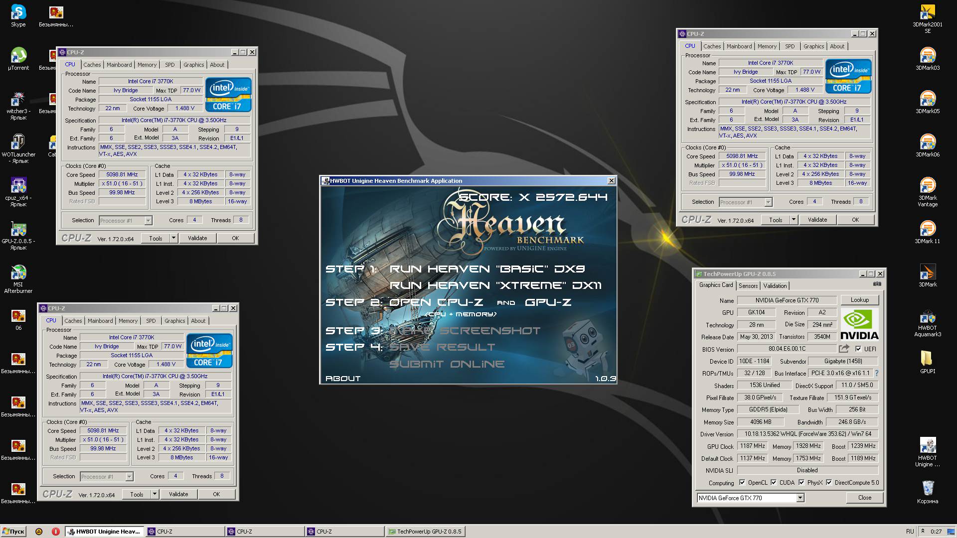
Task: Open Graphics tab in top-right CPU-Z
Action: click(814, 46)
